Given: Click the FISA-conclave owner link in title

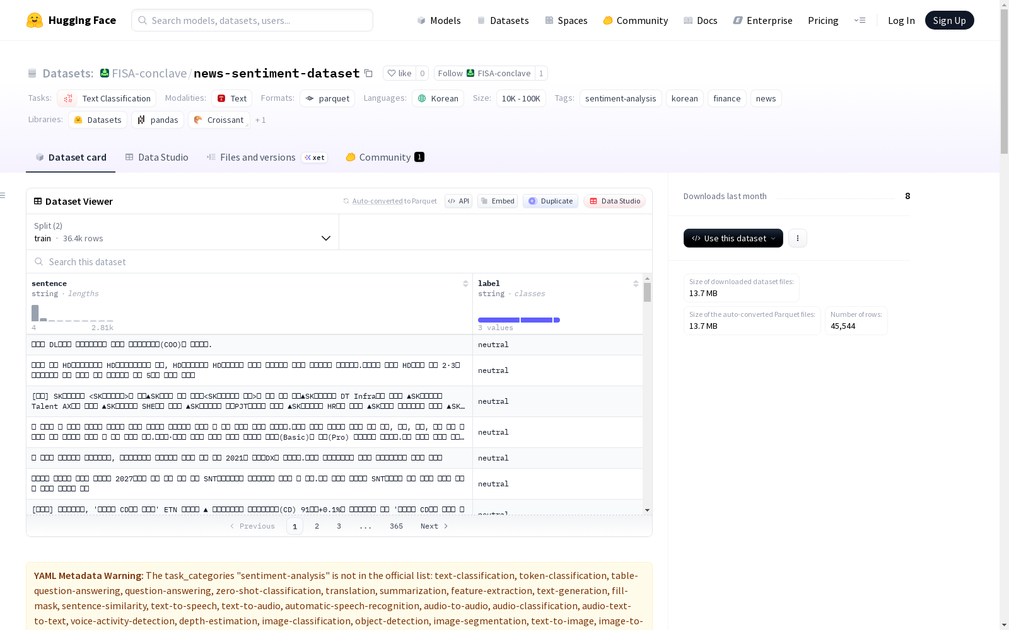Looking at the screenshot, I should coord(149,73).
